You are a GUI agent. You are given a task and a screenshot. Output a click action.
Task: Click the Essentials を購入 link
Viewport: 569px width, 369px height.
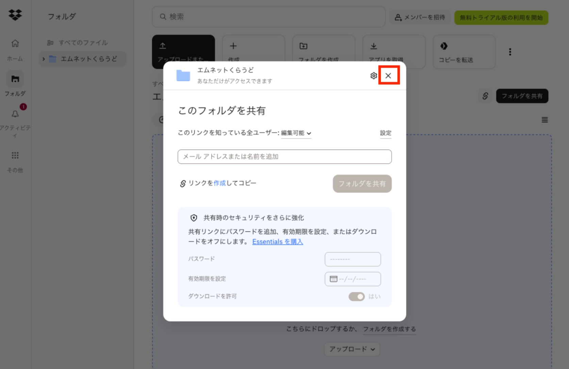coord(277,242)
